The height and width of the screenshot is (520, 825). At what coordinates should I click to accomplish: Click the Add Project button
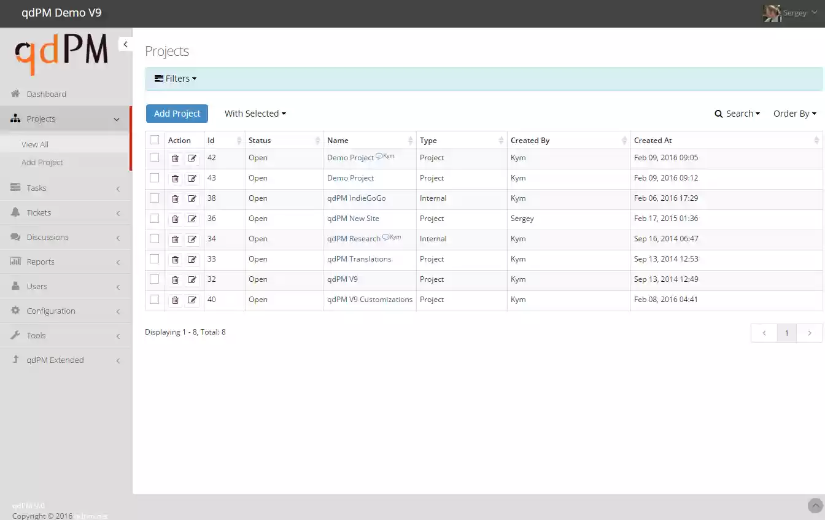tap(177, 113)
